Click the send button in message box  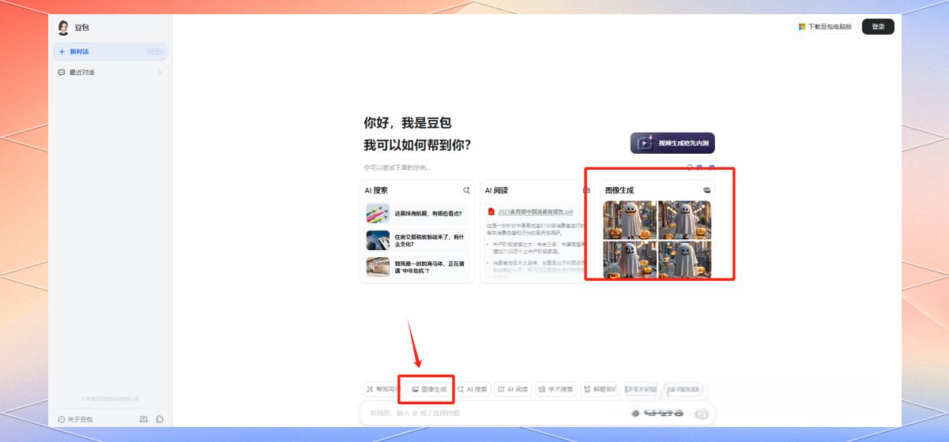pos(702,414)
